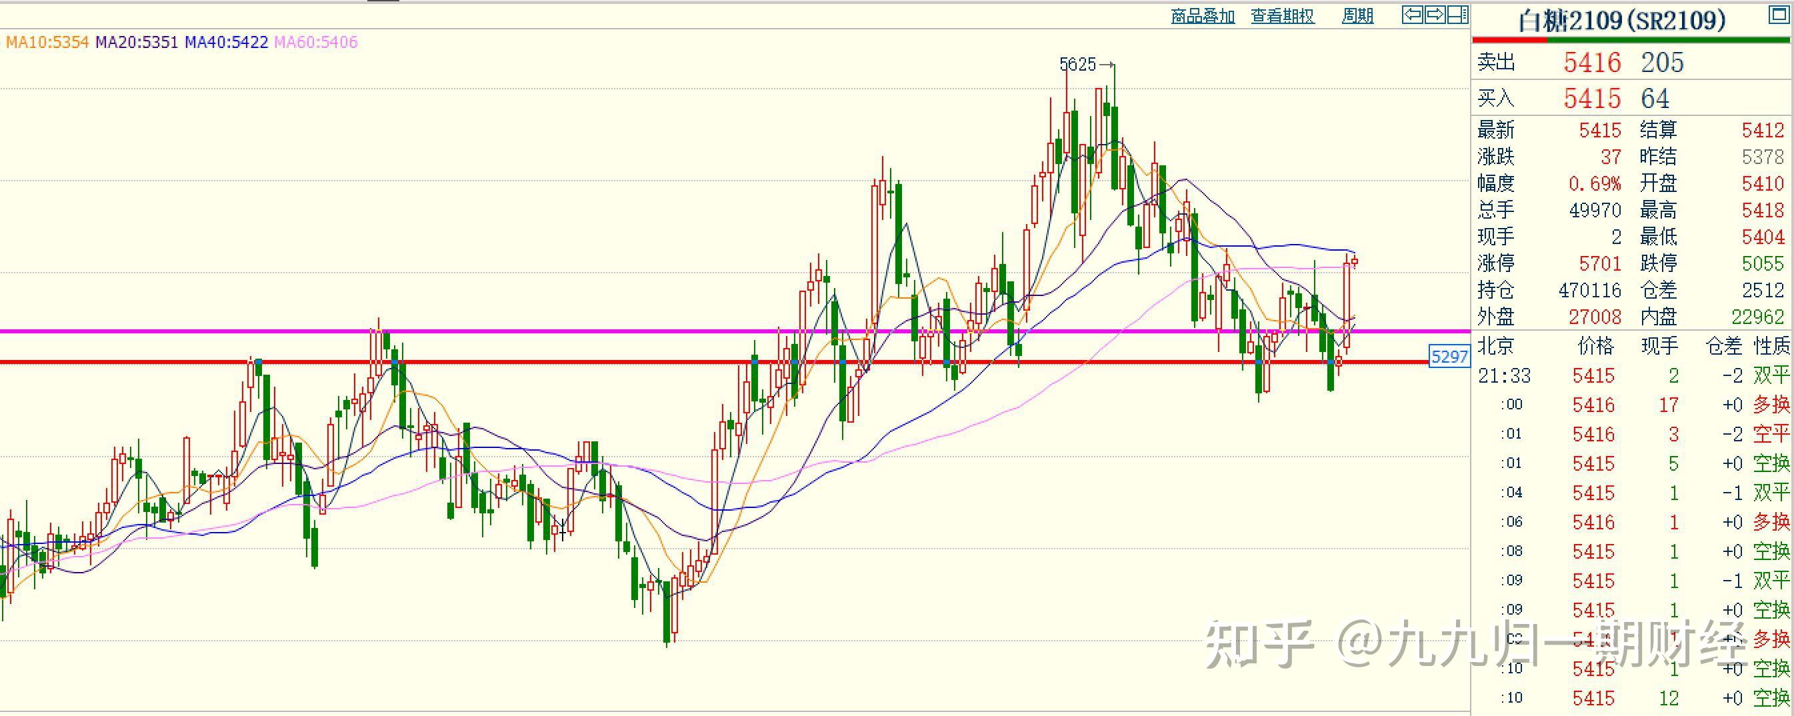Open the 查看期权 options link

pos(1282,16)
